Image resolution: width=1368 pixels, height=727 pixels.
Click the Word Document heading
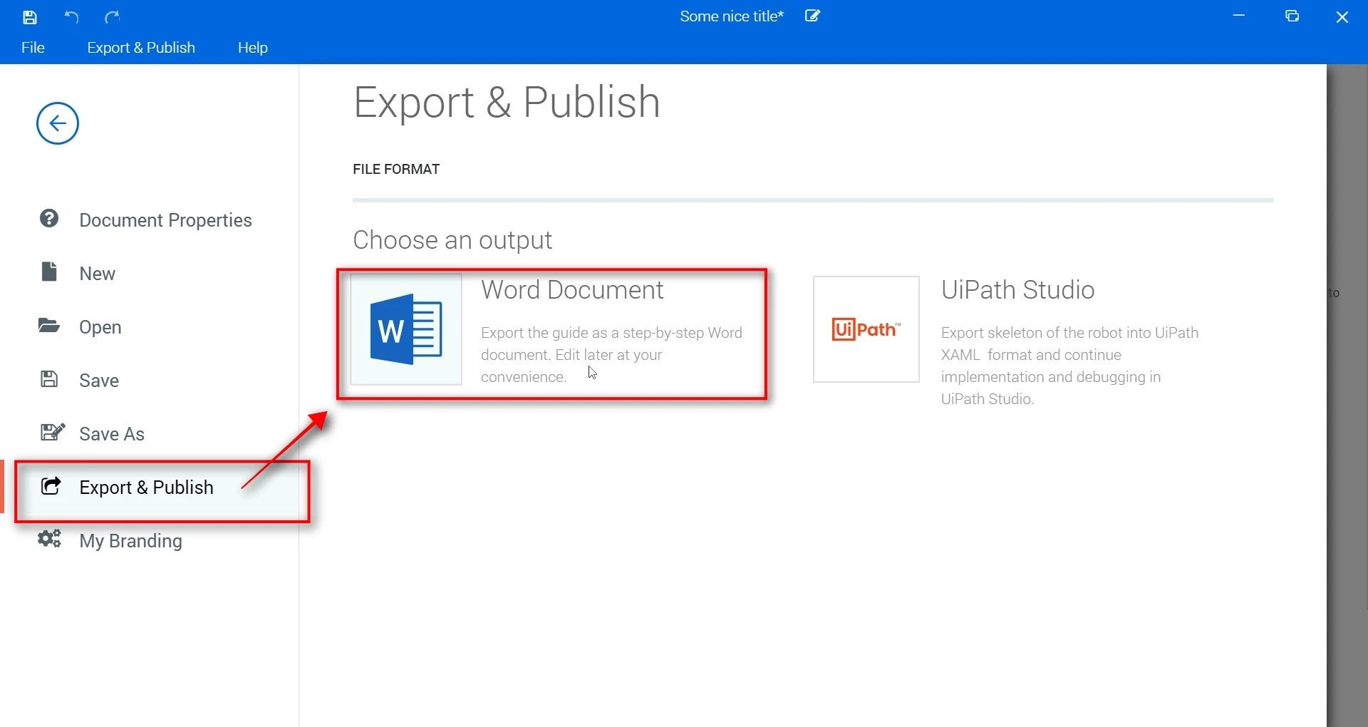pyautogui.click(x=572, y=290)
